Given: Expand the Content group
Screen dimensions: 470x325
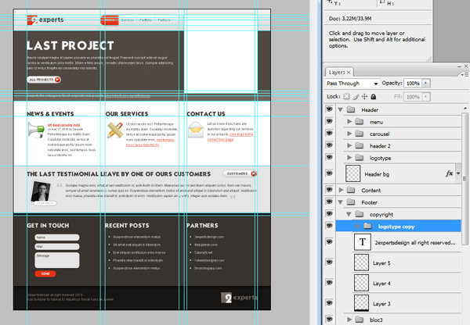Looking at the screenshot, I should click(x=341, y=190).
